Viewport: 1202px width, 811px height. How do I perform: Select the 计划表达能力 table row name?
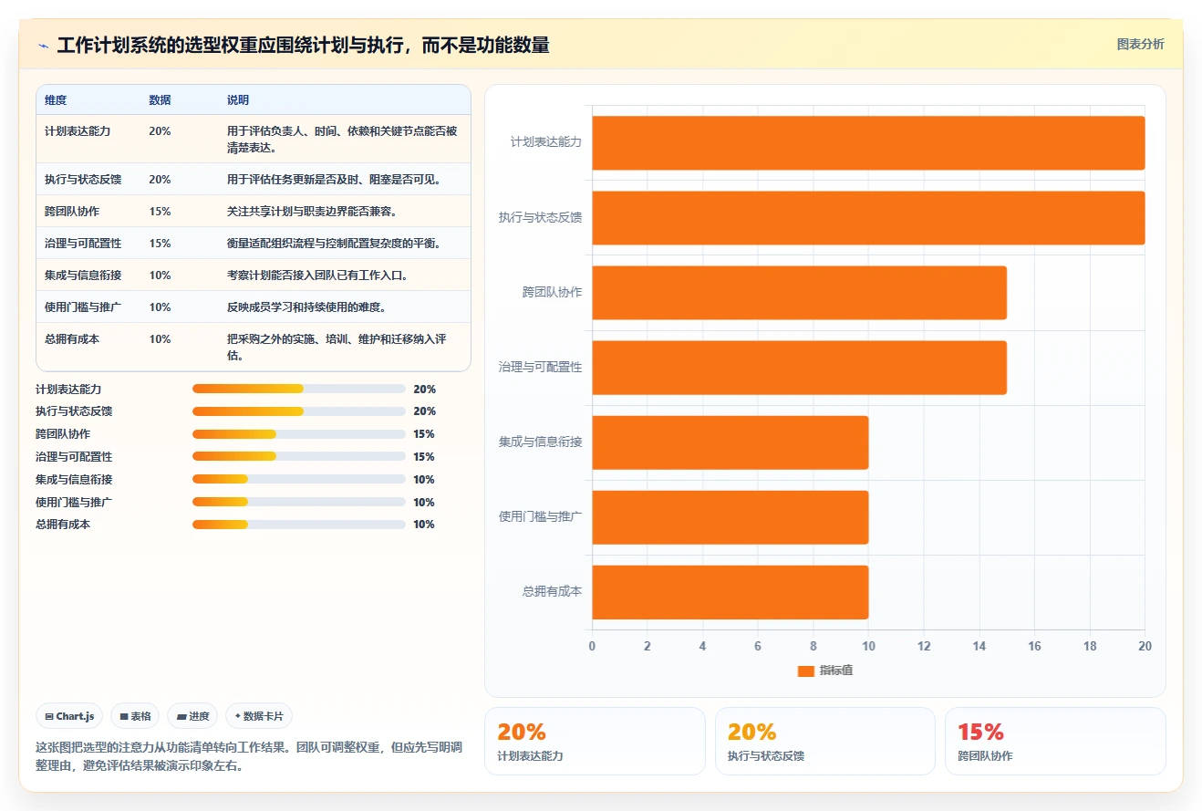coord(78,131)
